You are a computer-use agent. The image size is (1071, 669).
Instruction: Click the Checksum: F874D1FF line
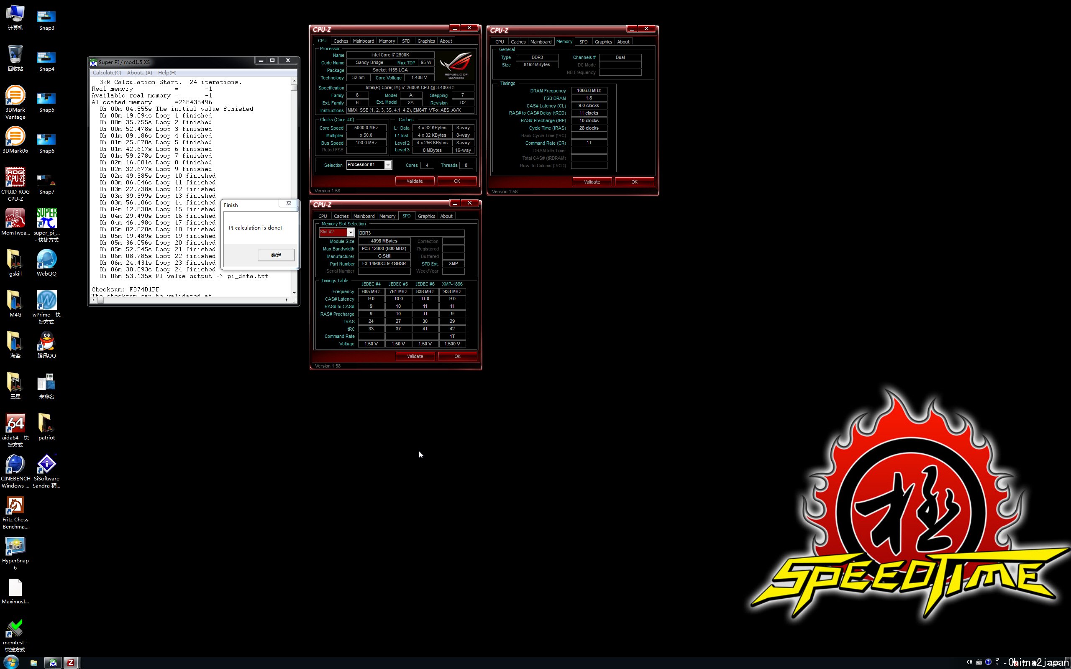click(x=125, y=289)
